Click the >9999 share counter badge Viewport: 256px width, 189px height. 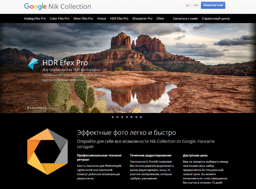pyautogui.click(x=196, y=5)
